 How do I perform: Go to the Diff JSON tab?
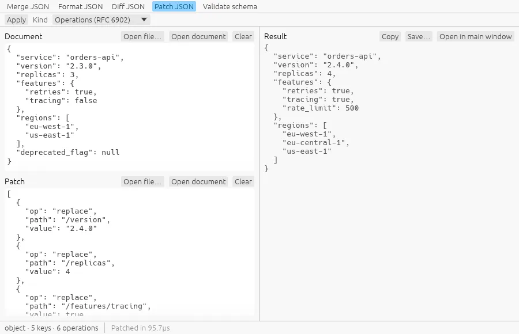pos(128,6)
